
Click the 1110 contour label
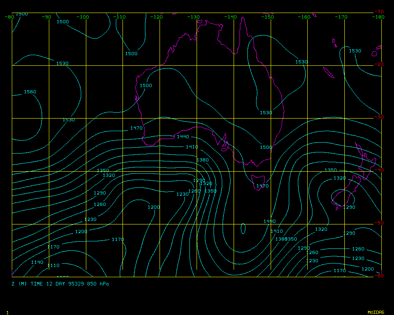pyautogui.click(x=53, y=265)
